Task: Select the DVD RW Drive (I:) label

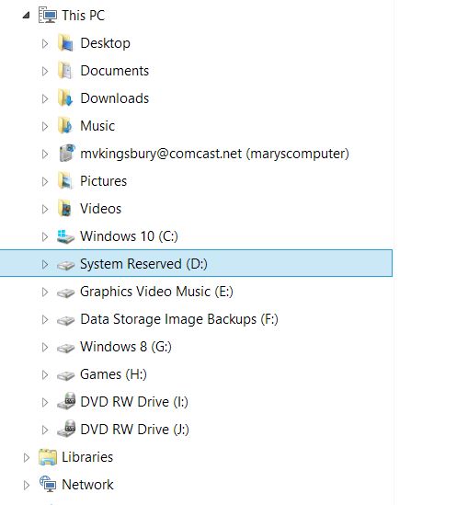Action: point(134,403)
